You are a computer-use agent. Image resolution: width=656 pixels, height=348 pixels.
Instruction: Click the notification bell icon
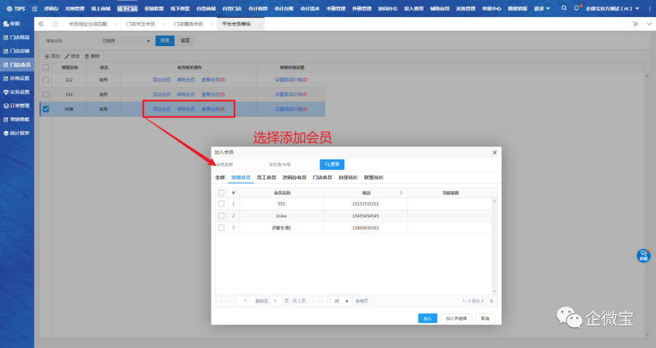point(576,9)
